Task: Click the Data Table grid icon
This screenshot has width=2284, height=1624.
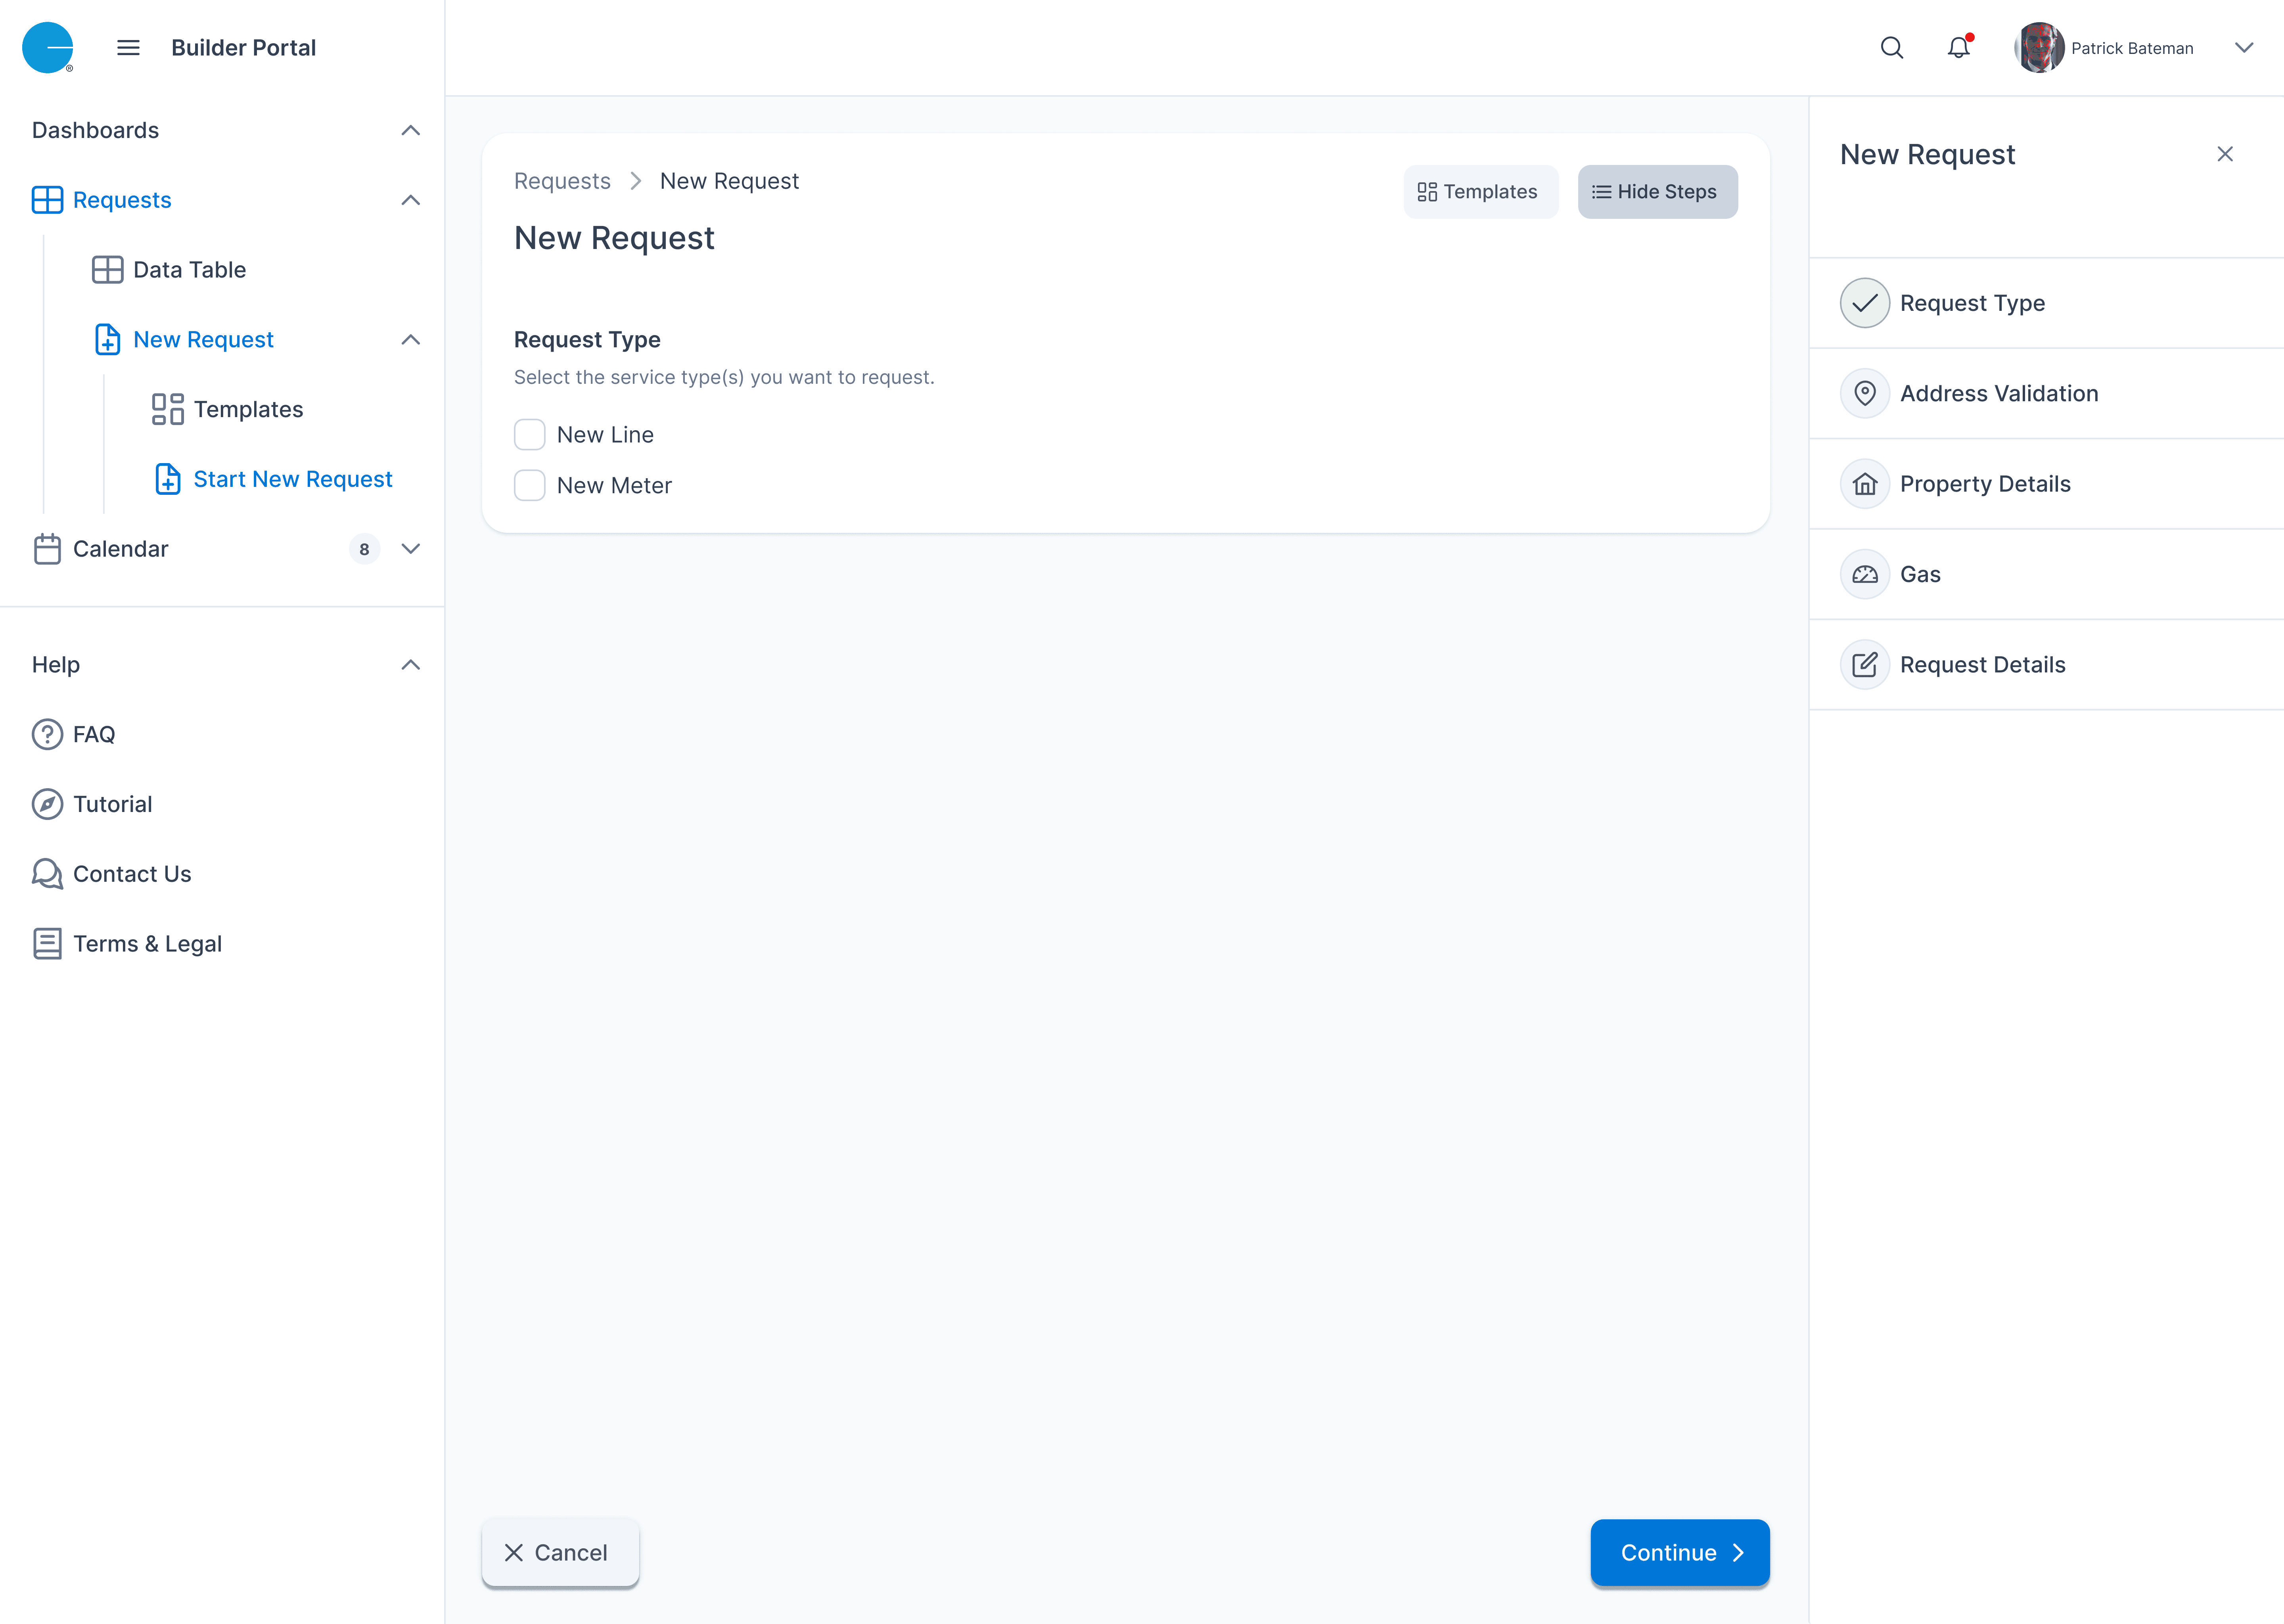Action: (108, 269)
